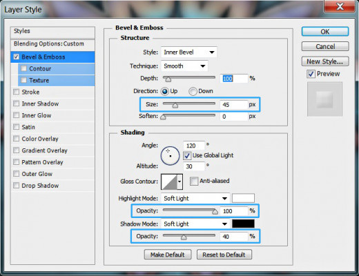Click the angle dial light direction control
Screen dimensions: 359x276
[x=170, y=156]
